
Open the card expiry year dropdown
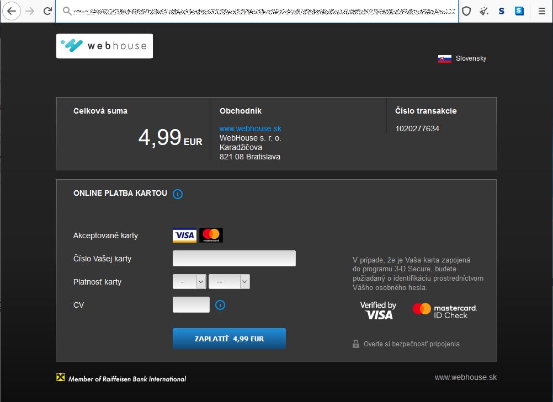tap(229, 282)
